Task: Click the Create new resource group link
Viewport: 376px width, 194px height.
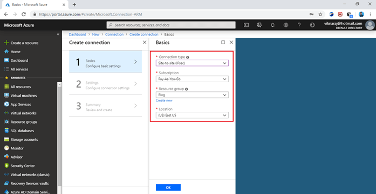Action: point(164,100)
